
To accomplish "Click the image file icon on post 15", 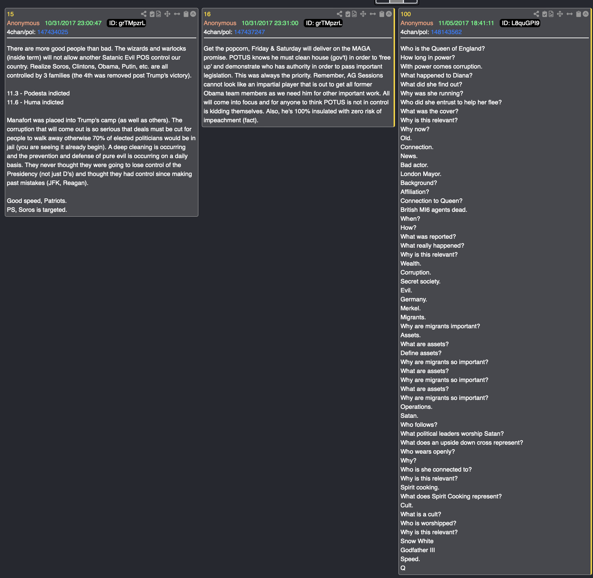I will tap(158, 14).
